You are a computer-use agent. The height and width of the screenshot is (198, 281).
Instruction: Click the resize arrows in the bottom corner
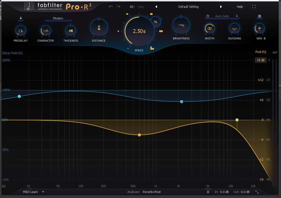[257, 192]
